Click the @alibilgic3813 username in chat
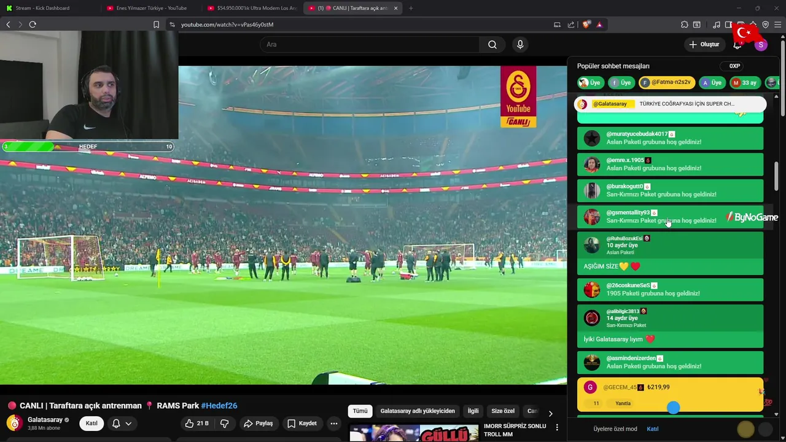 click(623, 311)
